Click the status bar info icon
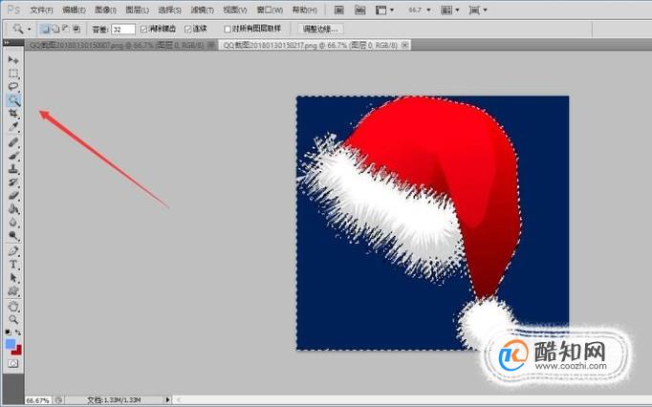 click(x=59, y=400)
